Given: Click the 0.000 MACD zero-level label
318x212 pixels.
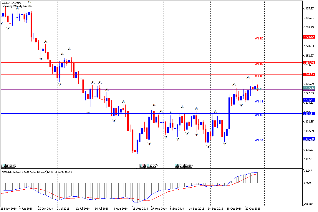Looking at the screenshot, I should click(x=308, y=183).
